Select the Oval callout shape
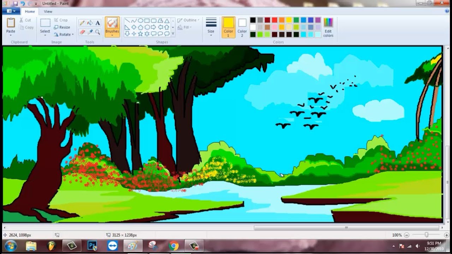This screenshot has width=452, height=254. tap(160, 34)
